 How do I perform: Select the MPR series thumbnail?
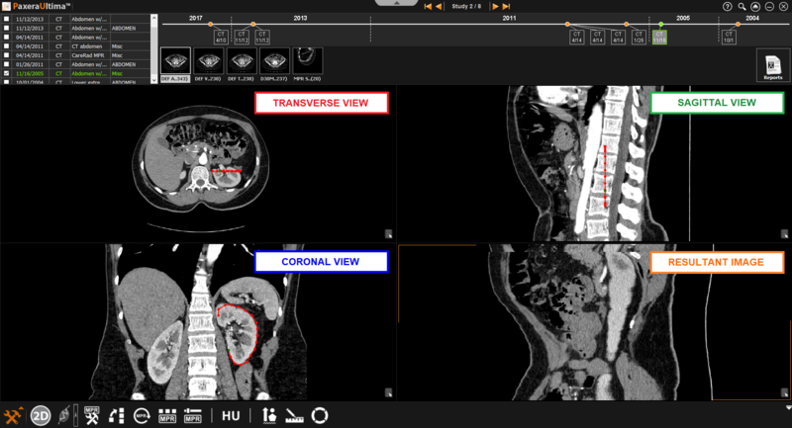click(307, 64)
